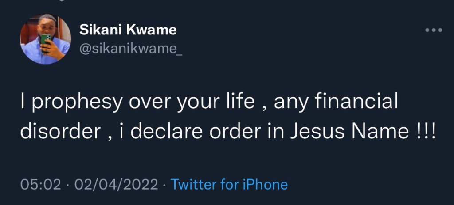The image size is (454, 205).
Task: Click the tweet's first line of text
Action: pyautogui.click(x=209, y=103)
